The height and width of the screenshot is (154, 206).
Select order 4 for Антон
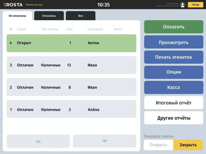[x=72, y=43]
